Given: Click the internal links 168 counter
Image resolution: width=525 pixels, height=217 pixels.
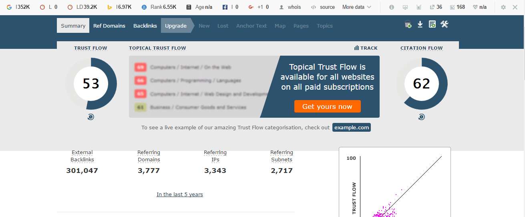Looking at the screenshot, I should [x=457, y=7].
